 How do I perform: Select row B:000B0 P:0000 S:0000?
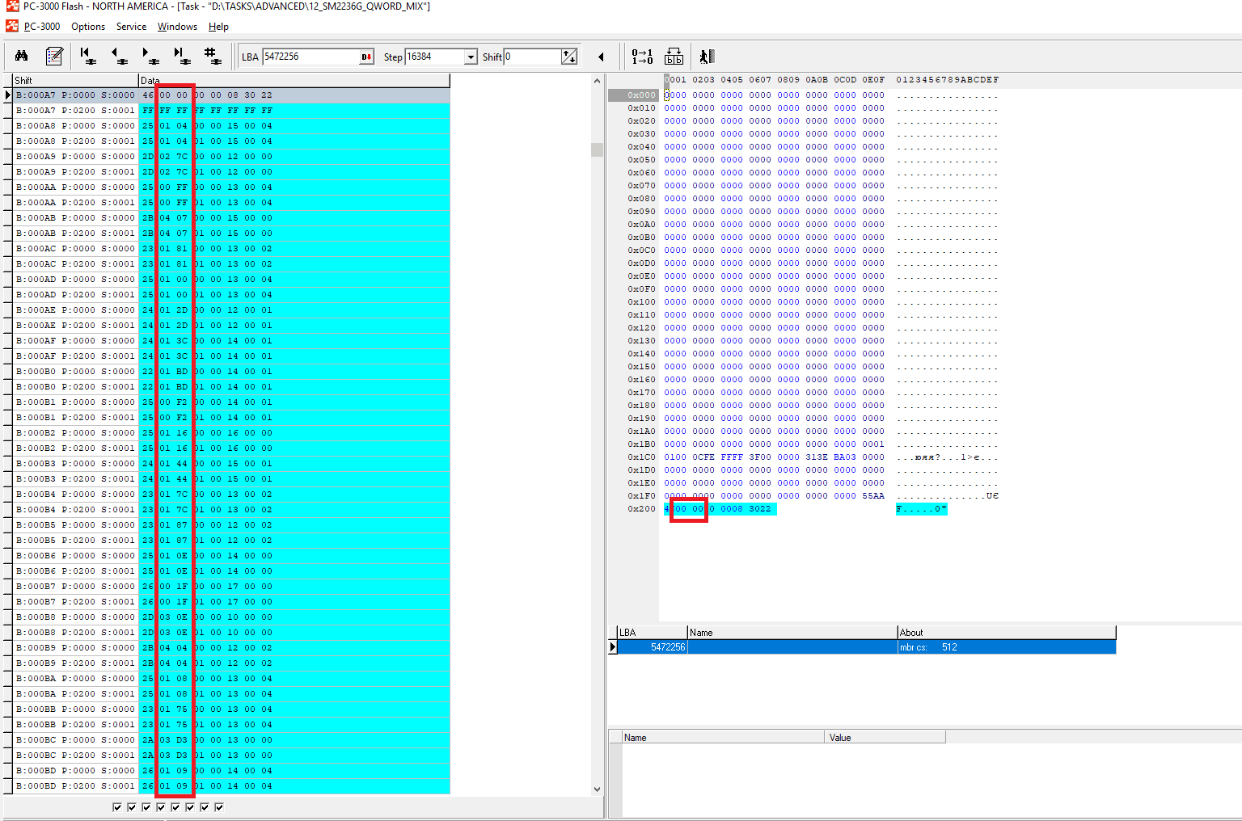231,371
